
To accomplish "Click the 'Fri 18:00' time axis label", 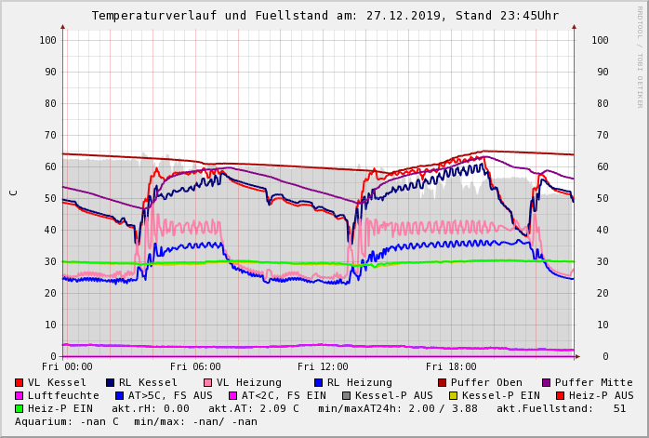I will tap(450, 366).
